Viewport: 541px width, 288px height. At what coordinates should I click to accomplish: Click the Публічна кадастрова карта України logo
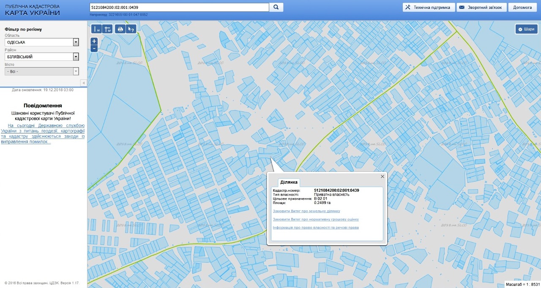tap(33, 10)
